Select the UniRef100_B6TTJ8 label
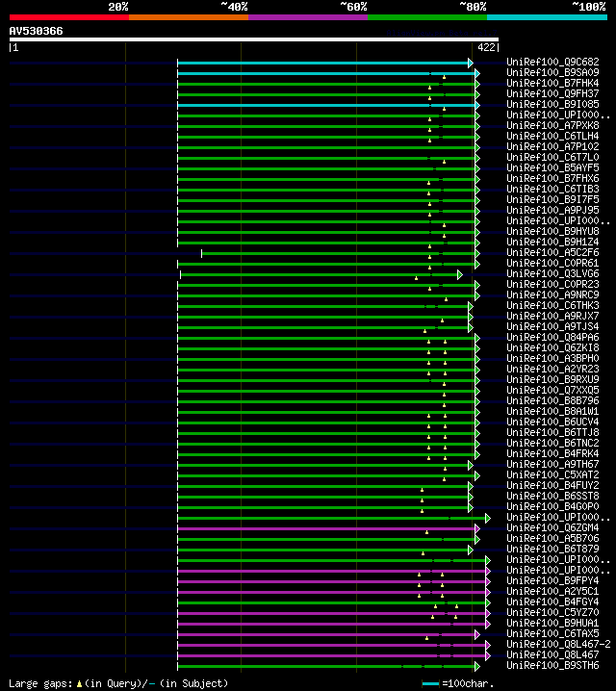 point(552,432)
